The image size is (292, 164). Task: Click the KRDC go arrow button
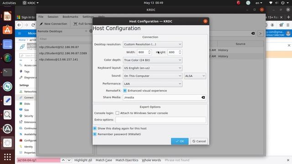(x=261, y=33)
